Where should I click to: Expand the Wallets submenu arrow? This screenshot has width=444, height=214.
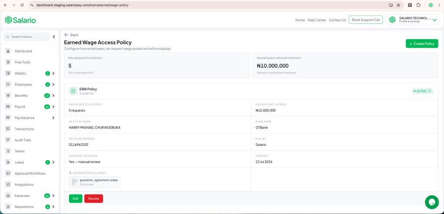(x=53, y=73)
